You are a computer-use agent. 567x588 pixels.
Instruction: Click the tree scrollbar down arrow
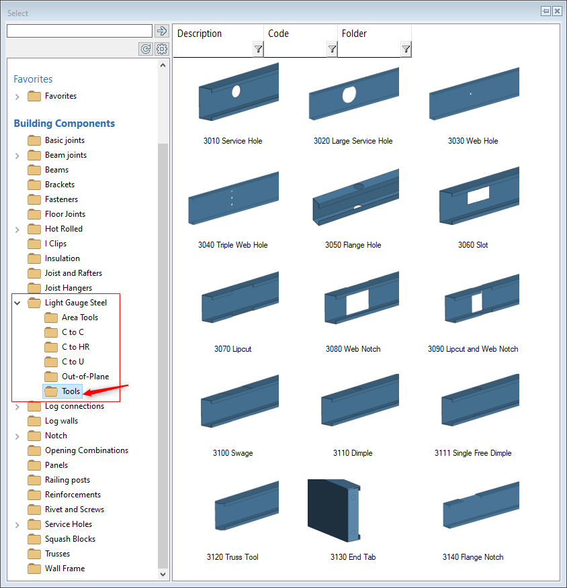(x=163, y=575)
